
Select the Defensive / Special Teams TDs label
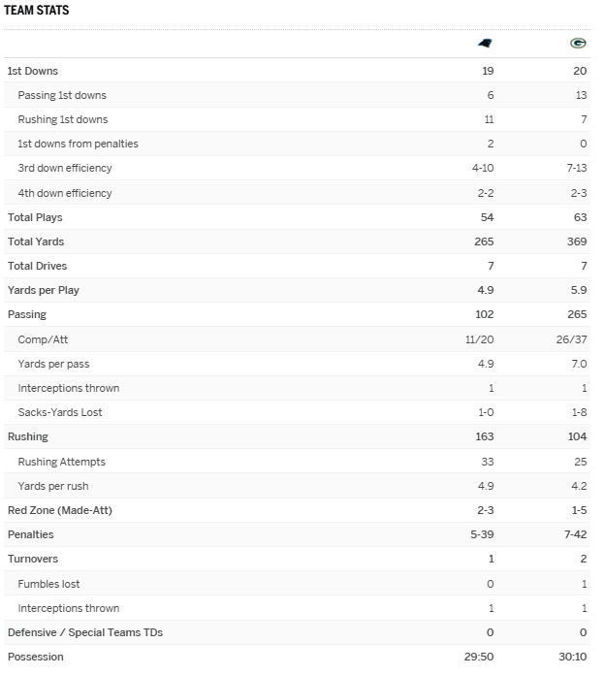point(85,632)
